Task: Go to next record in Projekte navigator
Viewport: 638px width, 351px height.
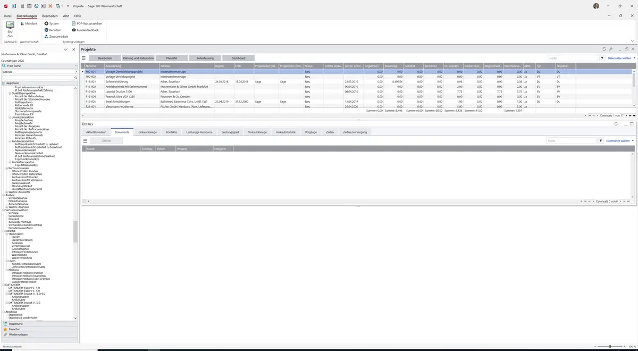Action: tap(626, 115)
